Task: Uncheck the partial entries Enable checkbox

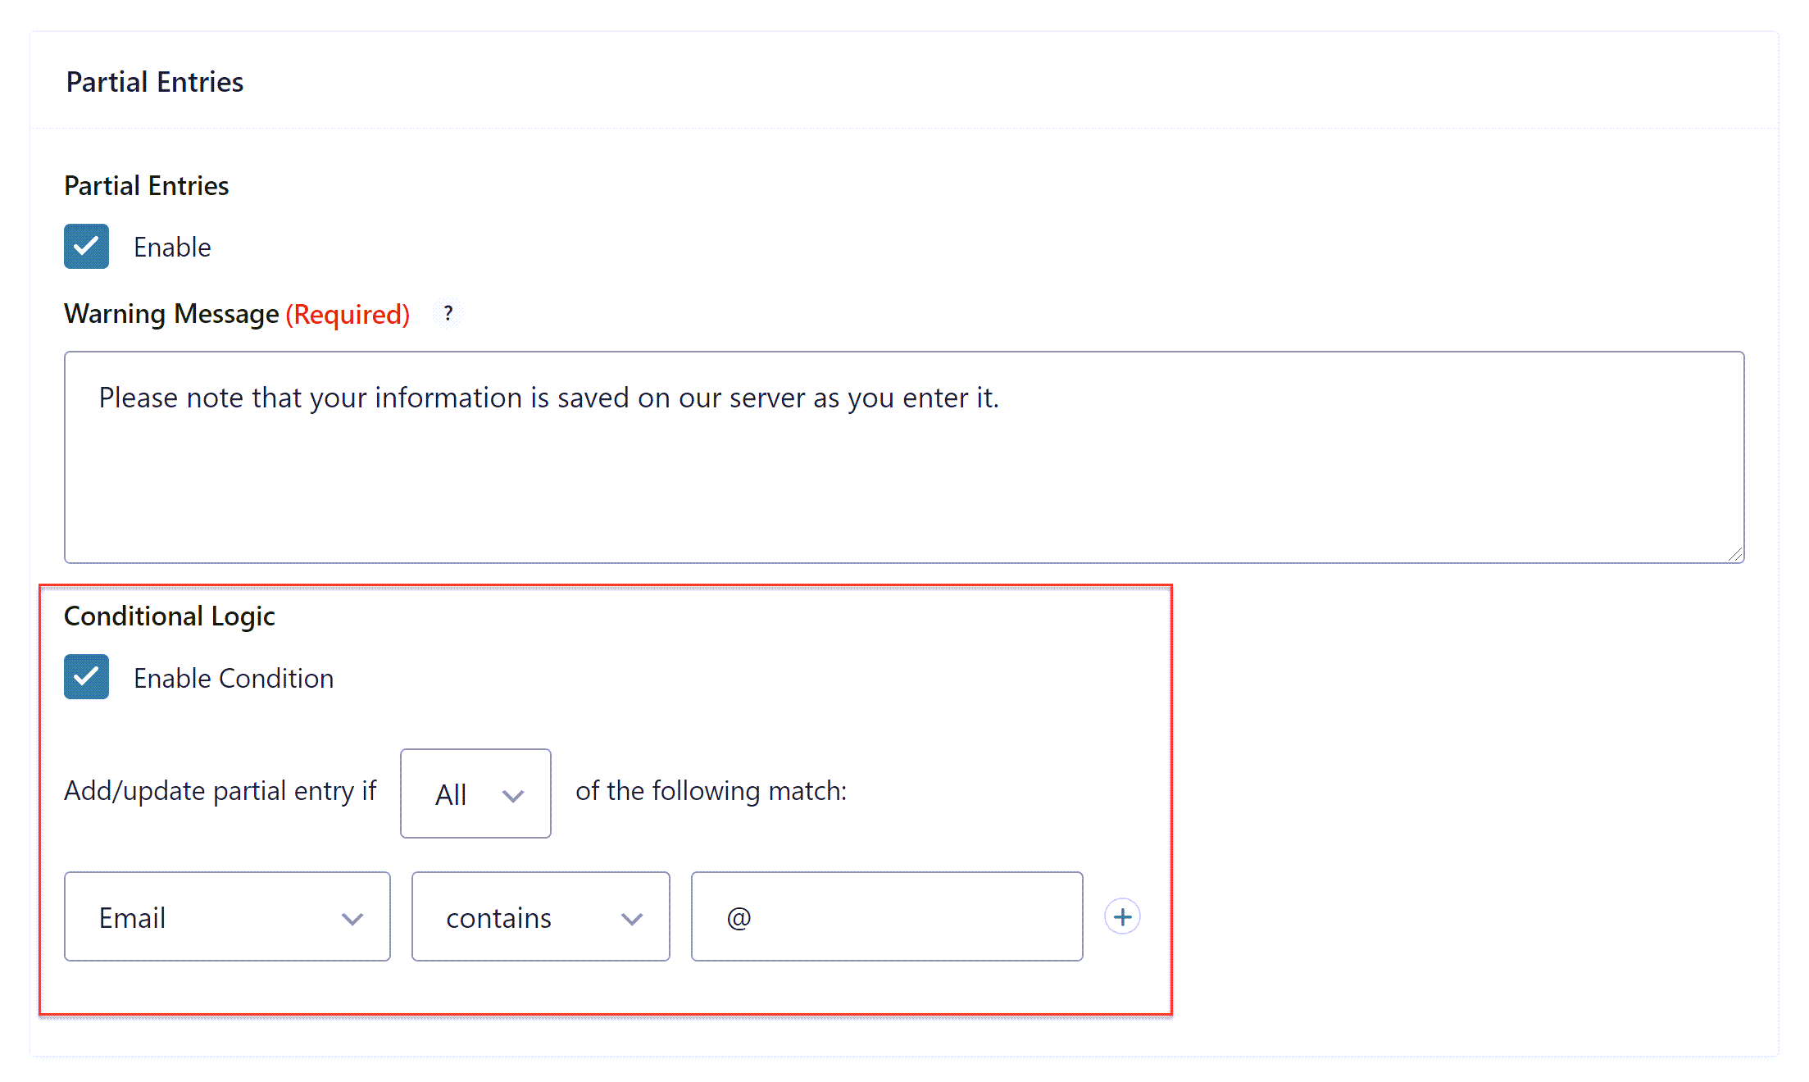Action: click(86, 247)
